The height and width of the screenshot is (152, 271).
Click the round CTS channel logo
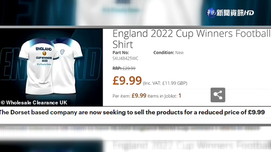[211, 13]
